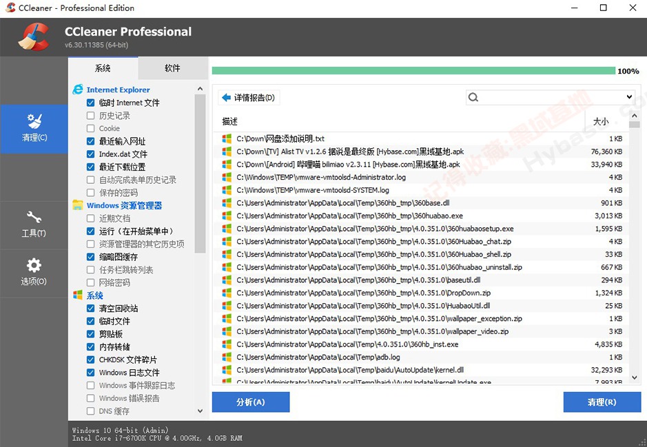Click the 系统 Windows flag group icon

pos(78,295)
